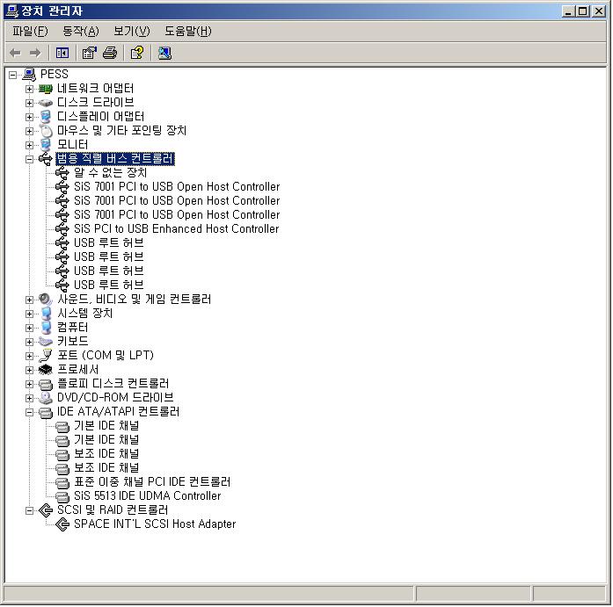Expand the 네트워크 어댑터 node
Viewport: 613px width, 607px height.
29,89
